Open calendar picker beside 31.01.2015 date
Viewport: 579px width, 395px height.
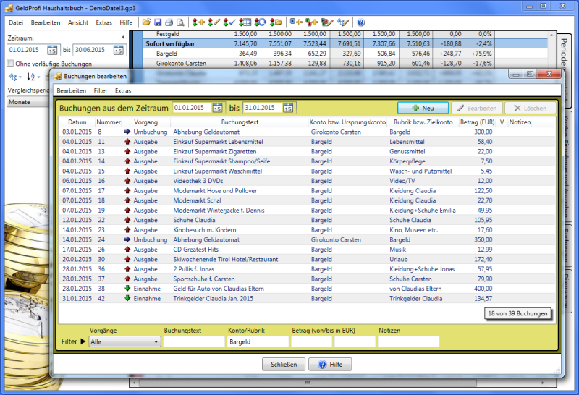click(x=288, y=108)
